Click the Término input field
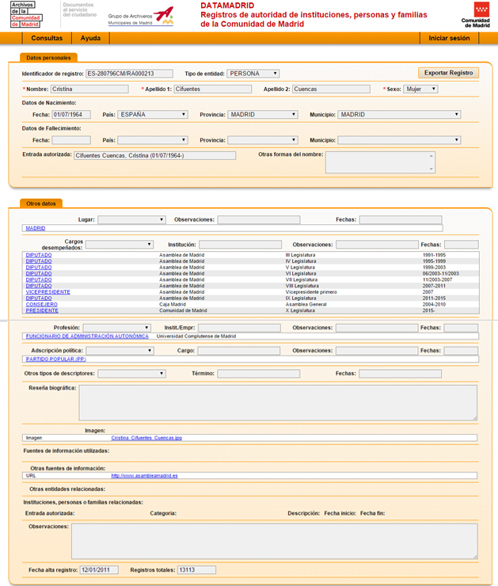Screen dimensions: 498x586 [x=259, y=373]
